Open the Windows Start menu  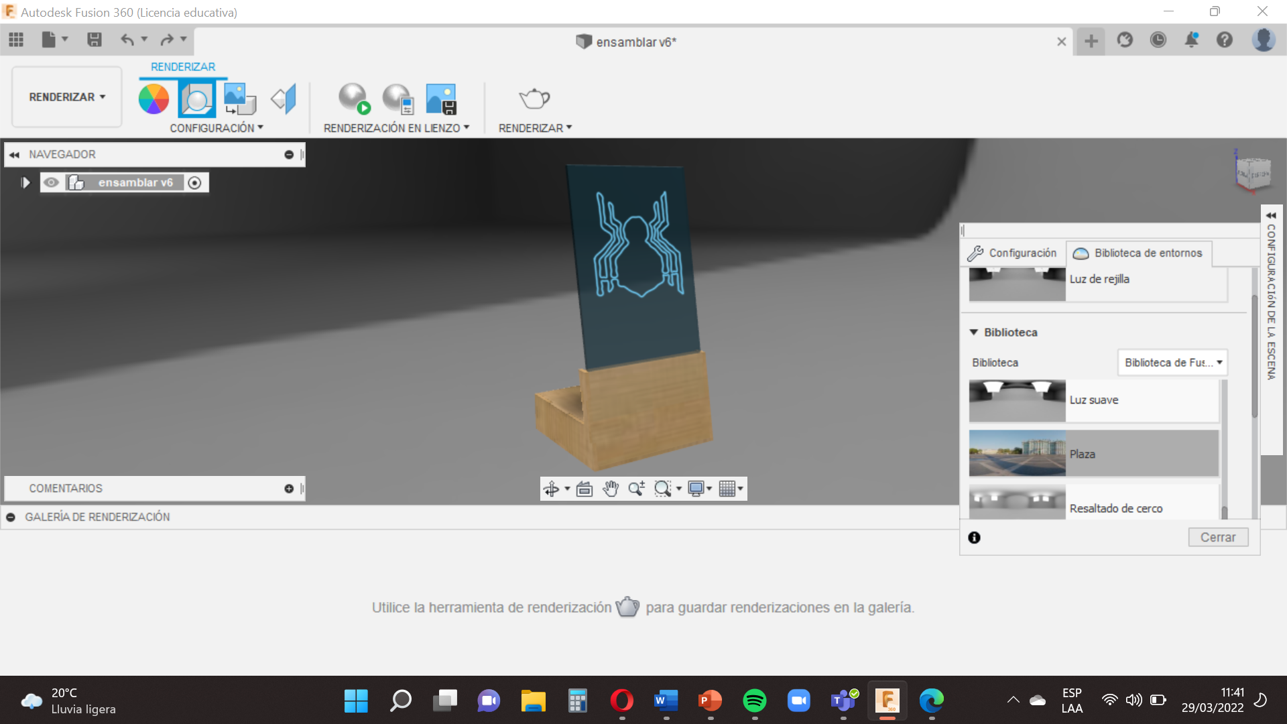coord(356,701)
